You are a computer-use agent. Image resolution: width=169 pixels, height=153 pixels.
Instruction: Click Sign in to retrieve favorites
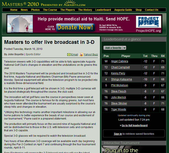[118, 134]
